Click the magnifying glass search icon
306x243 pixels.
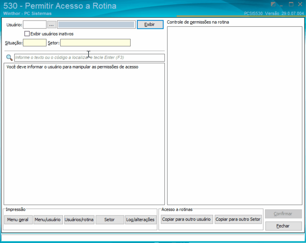[x=9, y=58]
